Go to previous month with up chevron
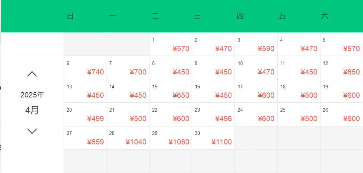This screenshot has width=363, height=173. pyautogui.click(x=32, y=74)
